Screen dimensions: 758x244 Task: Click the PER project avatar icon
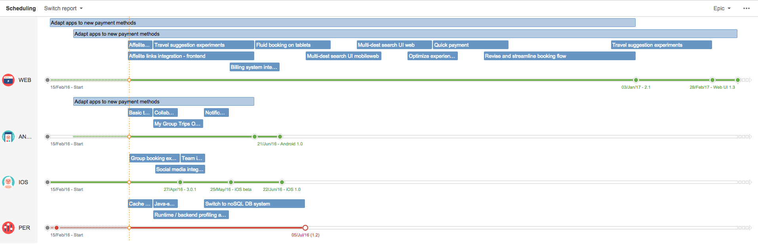[8, 228]
